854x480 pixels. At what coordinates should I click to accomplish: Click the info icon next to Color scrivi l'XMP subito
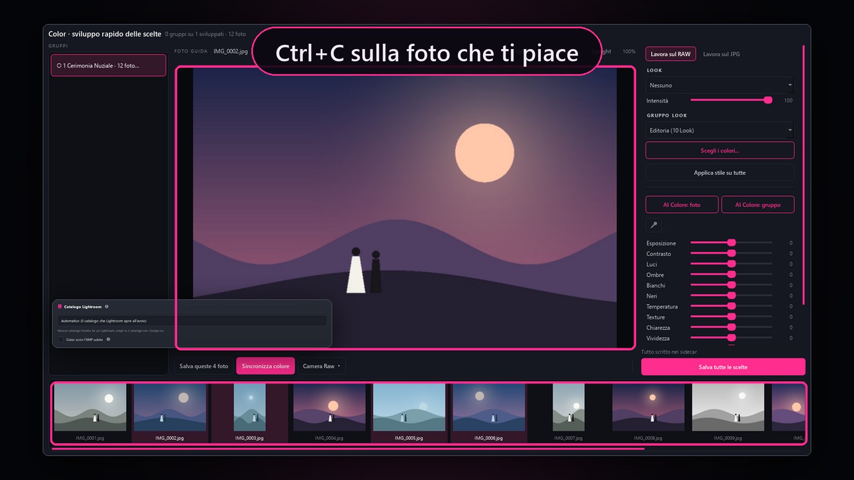(108, 339)
